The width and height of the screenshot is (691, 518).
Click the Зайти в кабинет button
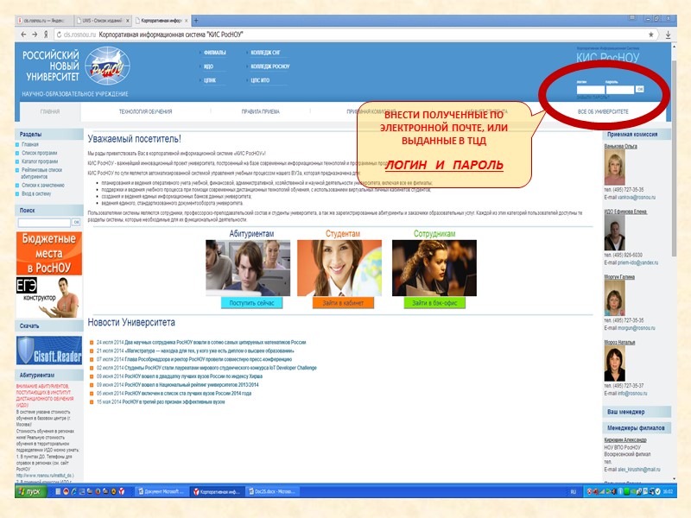pos(343,303)
